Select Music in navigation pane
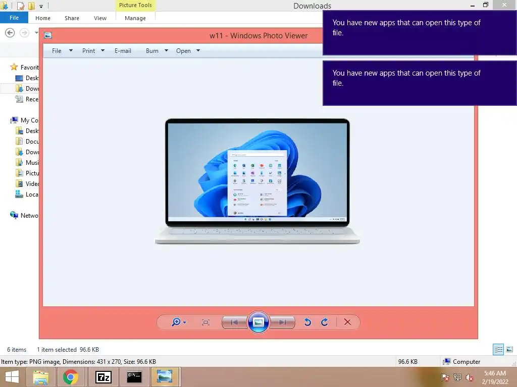The height and width of the screenshot is (387, 517). pos(27,162)
